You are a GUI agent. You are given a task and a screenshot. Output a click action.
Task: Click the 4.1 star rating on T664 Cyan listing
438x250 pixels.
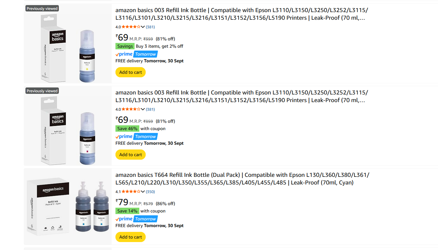click(x=131, y=192)
